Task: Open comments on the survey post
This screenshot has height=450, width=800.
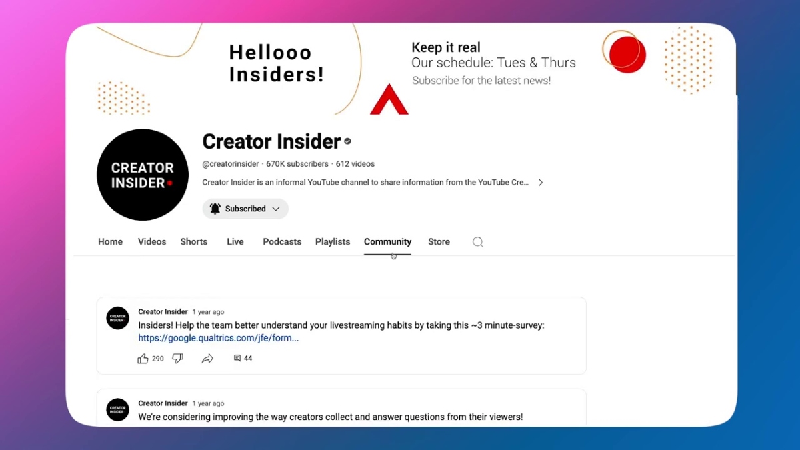Action: pyautogui.click(x=243, y=359)
